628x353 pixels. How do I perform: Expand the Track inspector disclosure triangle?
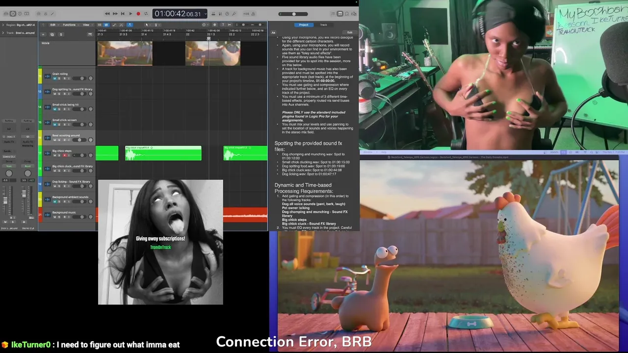coord(3,33)
